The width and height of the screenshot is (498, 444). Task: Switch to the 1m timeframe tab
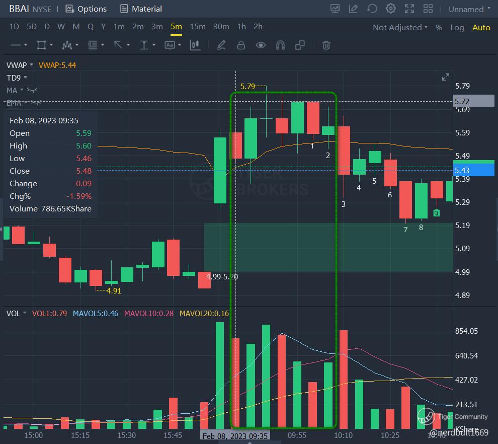119,27
